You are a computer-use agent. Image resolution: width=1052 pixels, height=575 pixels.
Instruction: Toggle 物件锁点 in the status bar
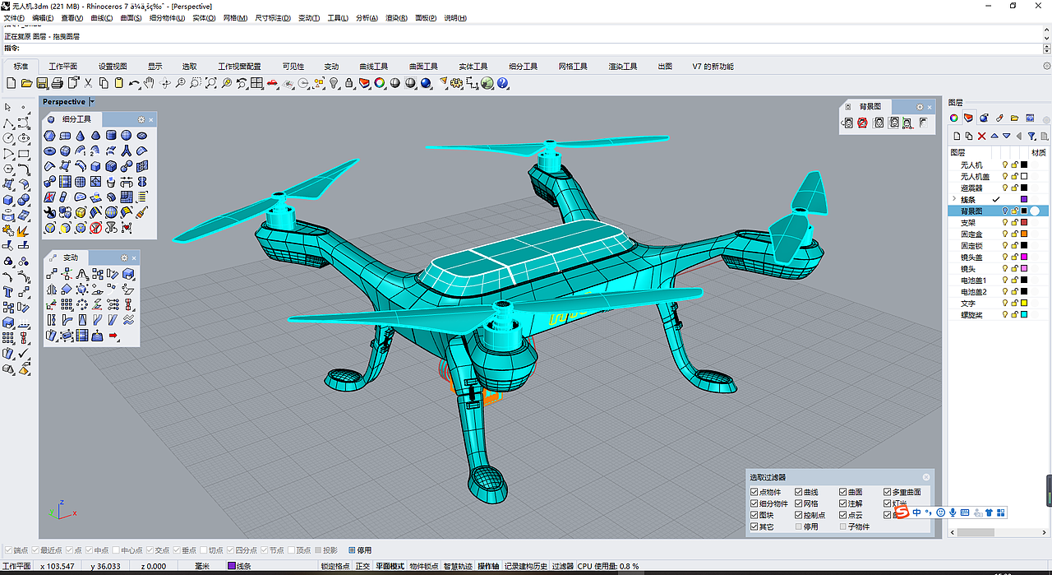(424, 566)
